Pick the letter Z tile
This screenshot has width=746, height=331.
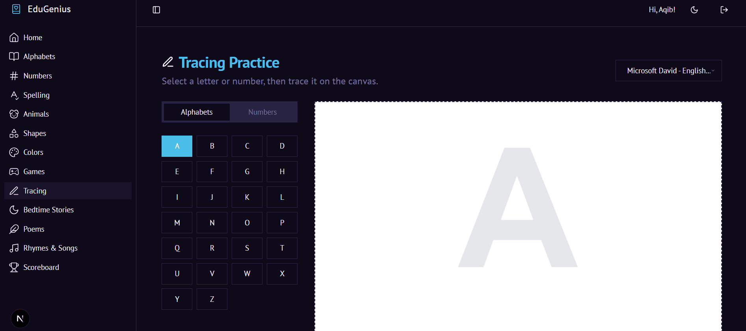(212, 299)
